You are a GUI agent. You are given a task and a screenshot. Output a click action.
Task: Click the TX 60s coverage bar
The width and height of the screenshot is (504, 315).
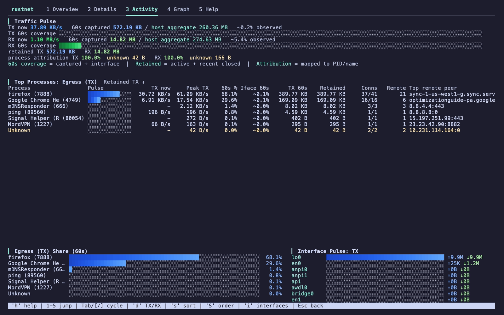pyautogui.click(x=271, y=34)
